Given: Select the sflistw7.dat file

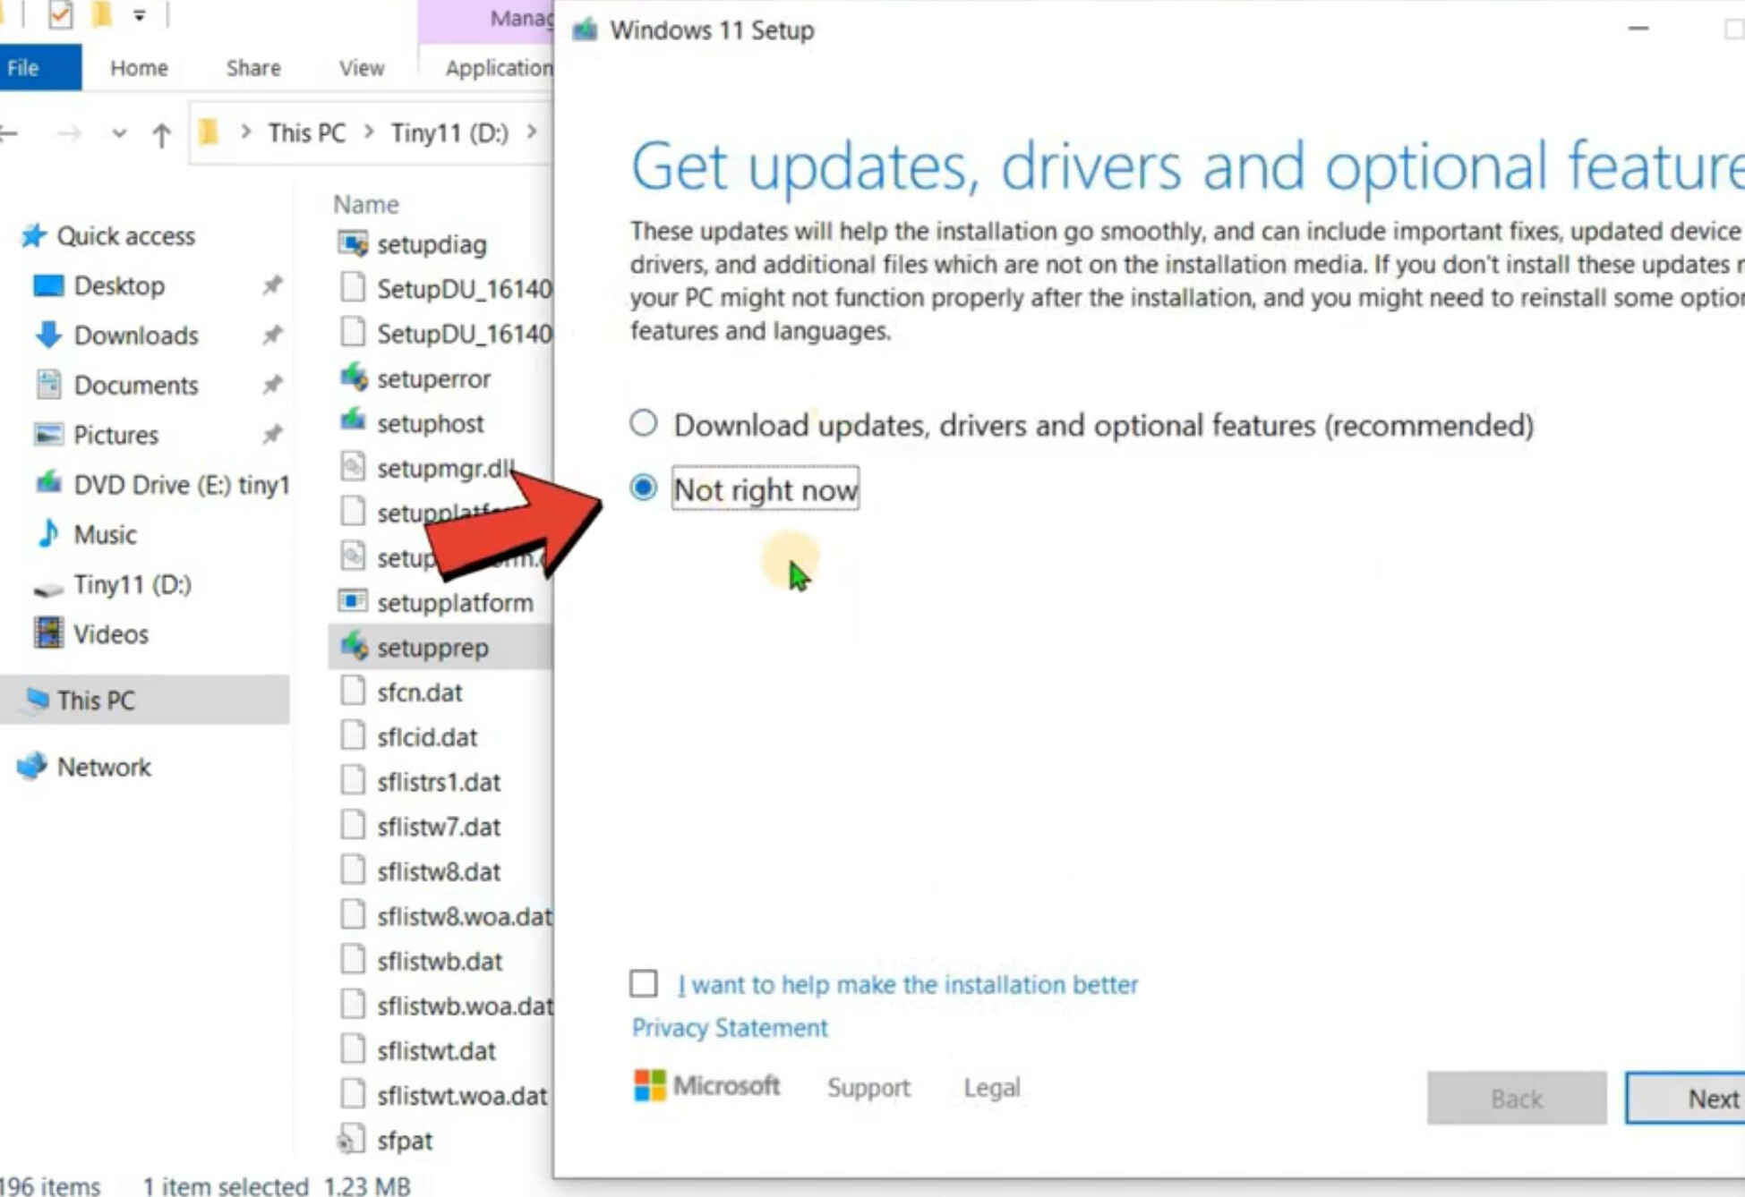Looking at the screenshot, I should coord(439,826).
